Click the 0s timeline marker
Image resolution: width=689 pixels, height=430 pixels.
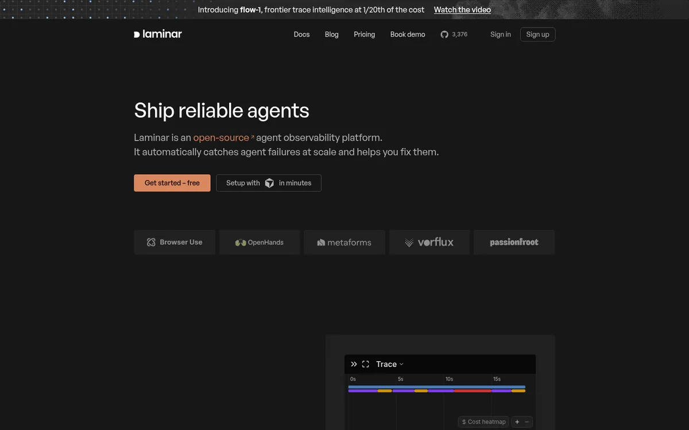(x=353, y=379)
